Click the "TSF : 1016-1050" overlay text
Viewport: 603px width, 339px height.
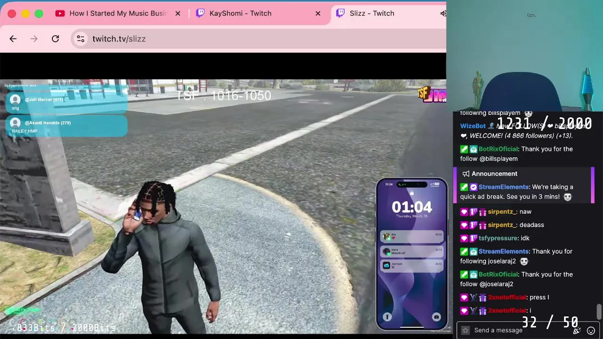223,96
